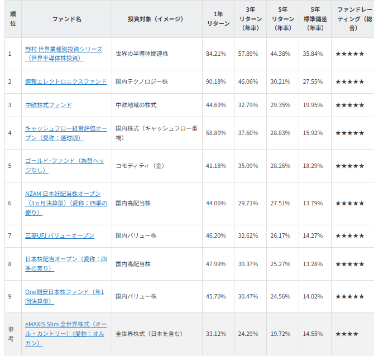Click the 3年リターン(年率) column header

click(251, 19)
